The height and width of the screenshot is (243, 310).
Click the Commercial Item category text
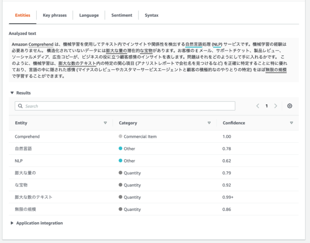click(x=140, y=137)
